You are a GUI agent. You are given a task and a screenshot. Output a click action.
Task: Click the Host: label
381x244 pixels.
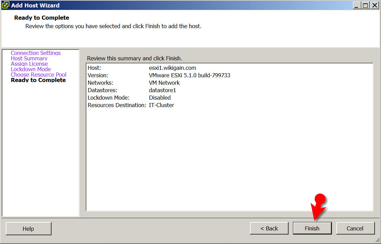94,68
